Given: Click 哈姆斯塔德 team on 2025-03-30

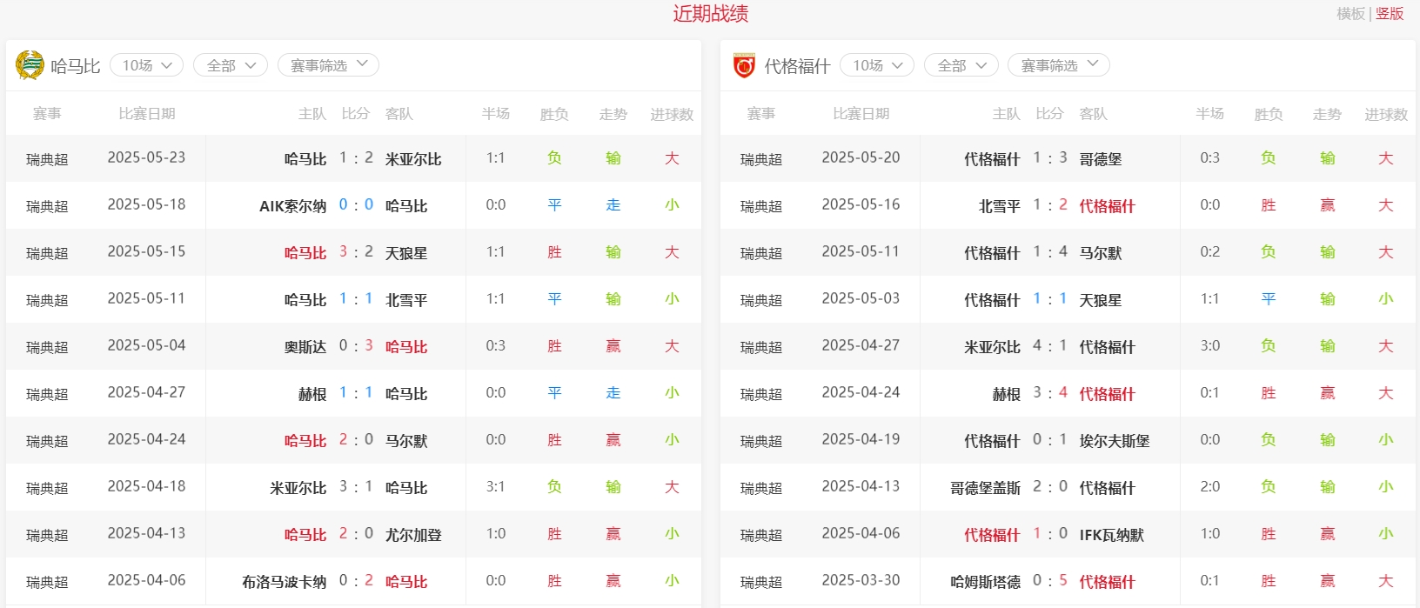Looking at the screenshot, I should point(985,582).
